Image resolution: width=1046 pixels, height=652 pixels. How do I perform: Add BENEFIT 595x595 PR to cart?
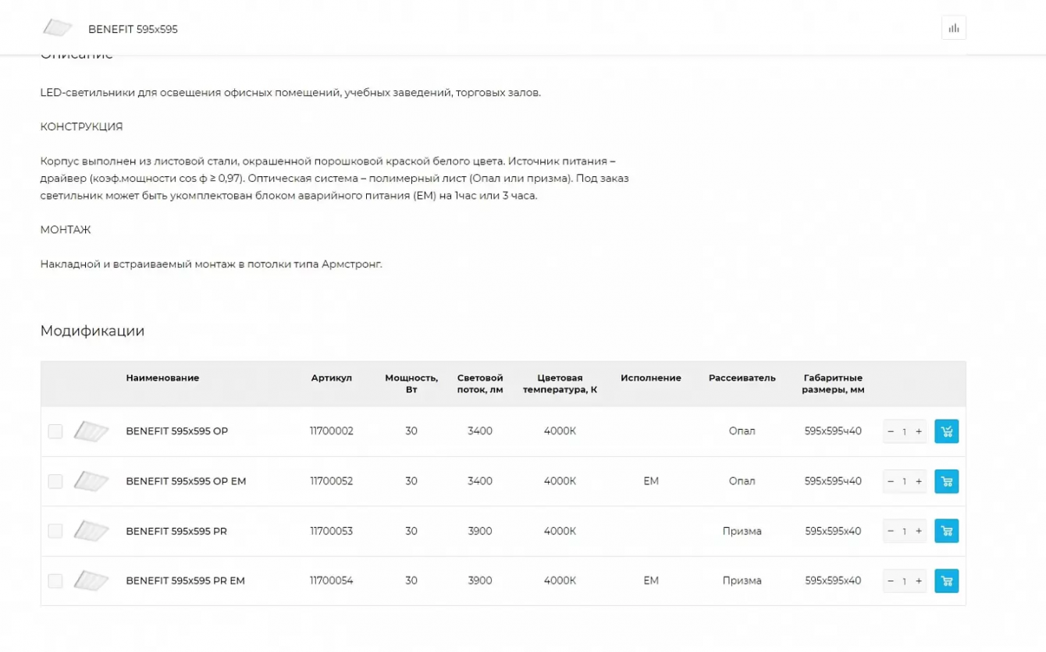point(946,531)
